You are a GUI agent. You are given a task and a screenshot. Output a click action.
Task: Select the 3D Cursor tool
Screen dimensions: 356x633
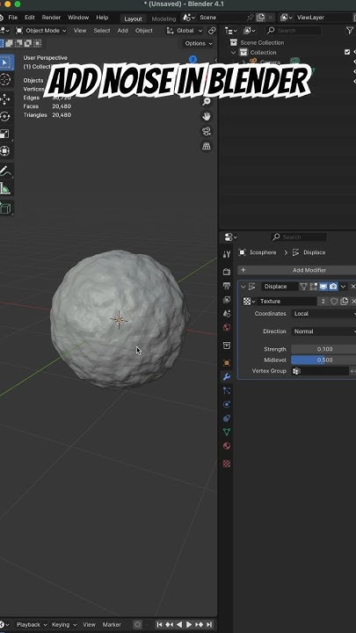tap(5, 79)
